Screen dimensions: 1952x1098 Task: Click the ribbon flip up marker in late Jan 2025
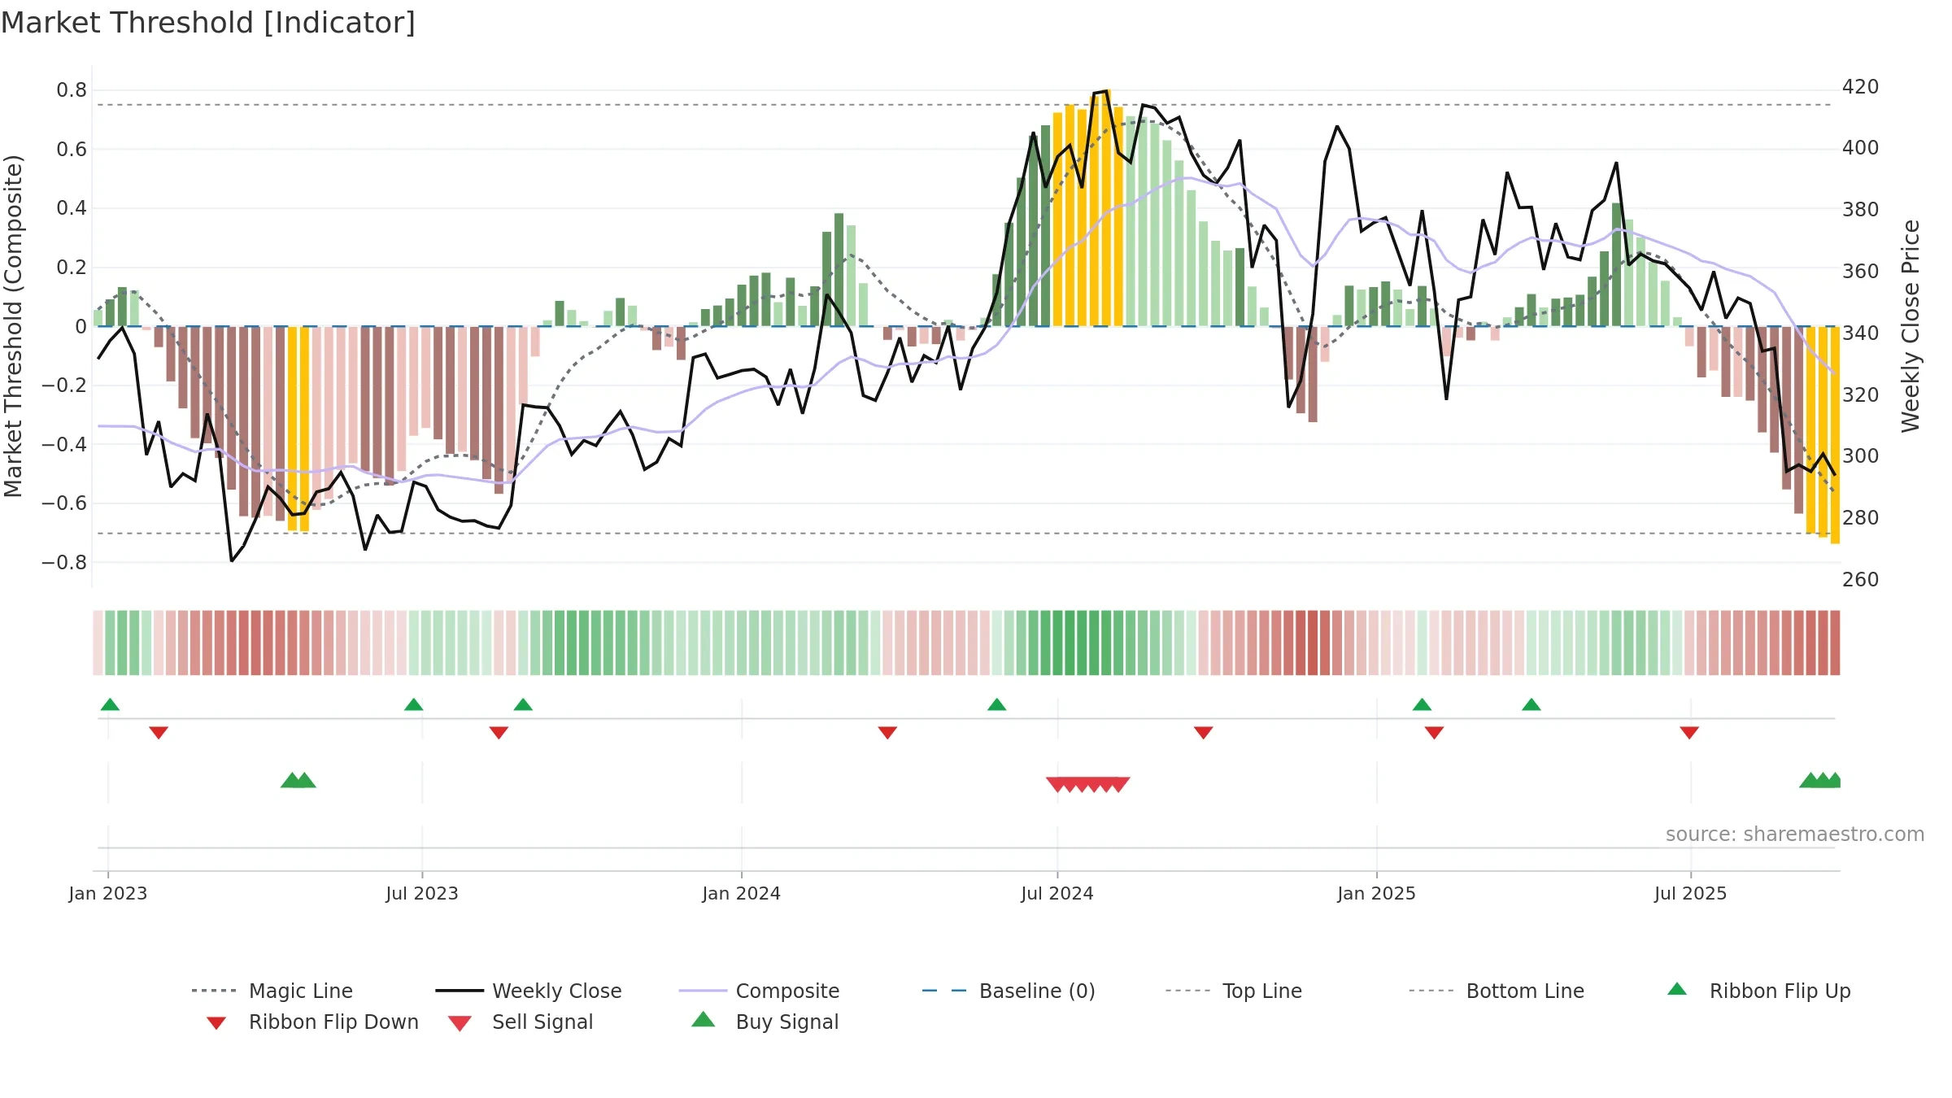(1422, 704)
